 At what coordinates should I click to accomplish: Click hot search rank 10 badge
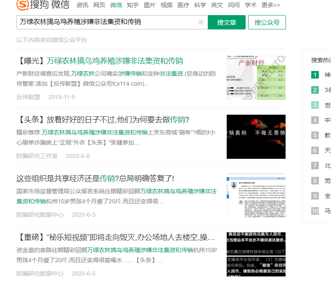315,211
